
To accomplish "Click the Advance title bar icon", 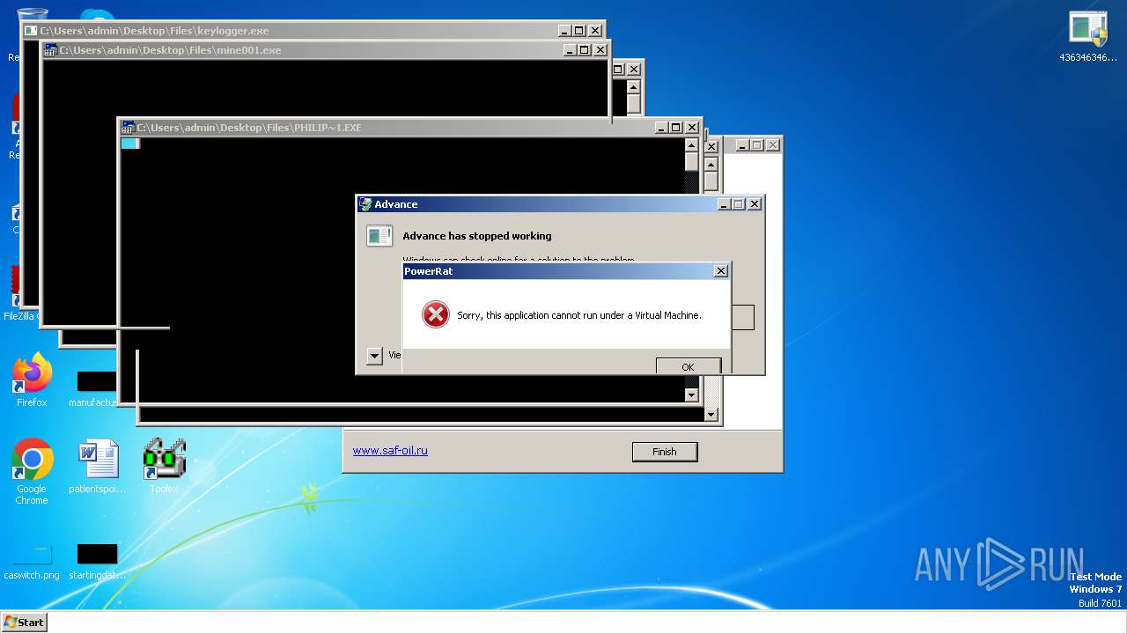I will pyautogui.click(x=365, y=204).
